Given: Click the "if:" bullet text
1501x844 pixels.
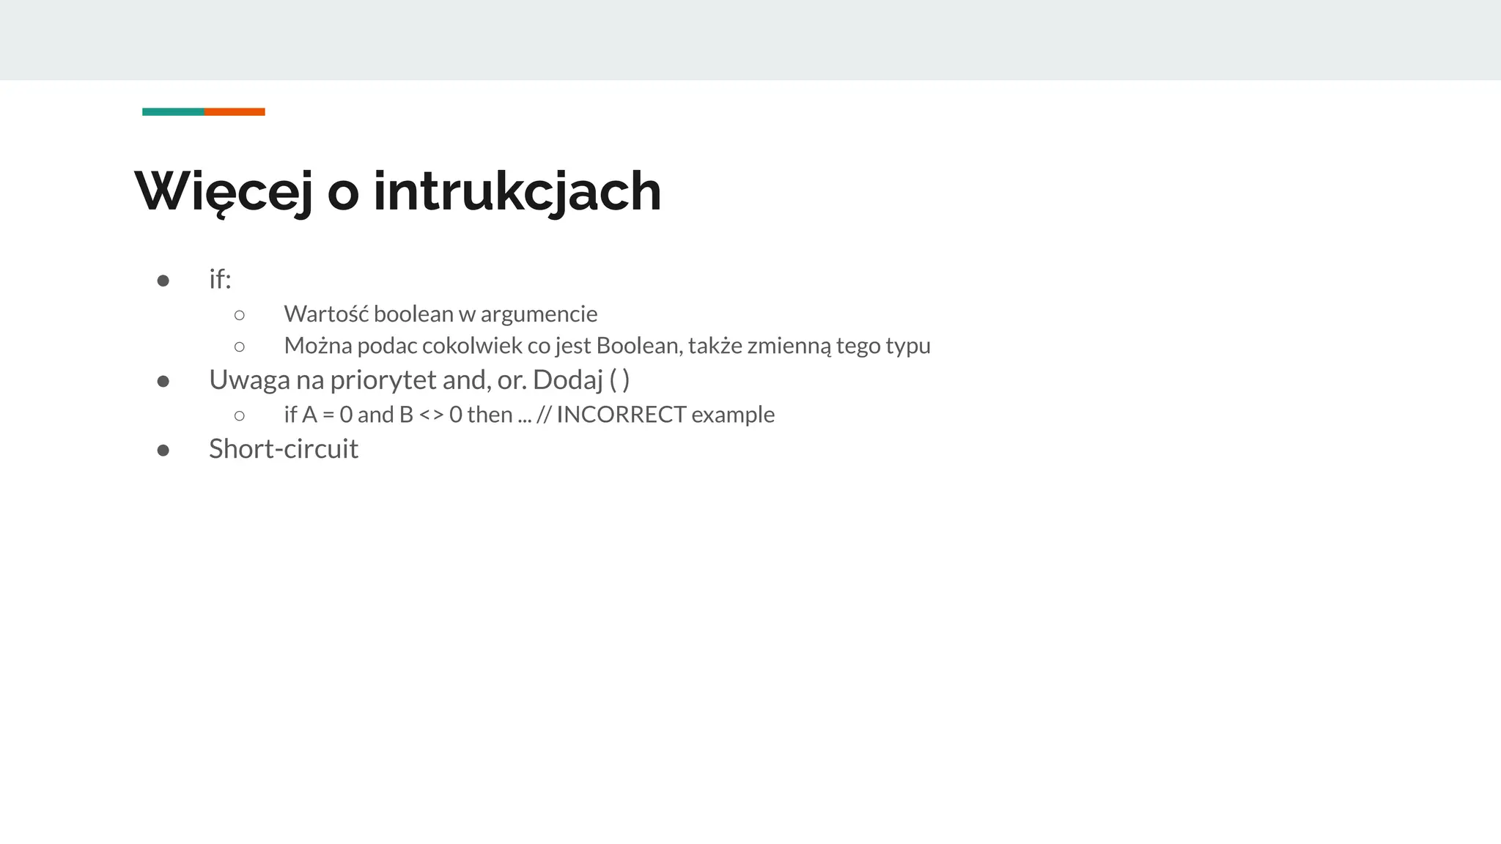Looking at the screenshot, I should 220,279.
